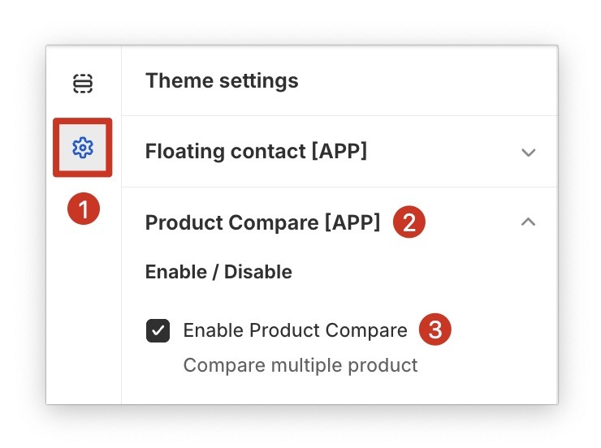Click the Enable / Disable subheading
Image resolution: width=601 pixels, height=448 pixels.
(x=218, y=272)
